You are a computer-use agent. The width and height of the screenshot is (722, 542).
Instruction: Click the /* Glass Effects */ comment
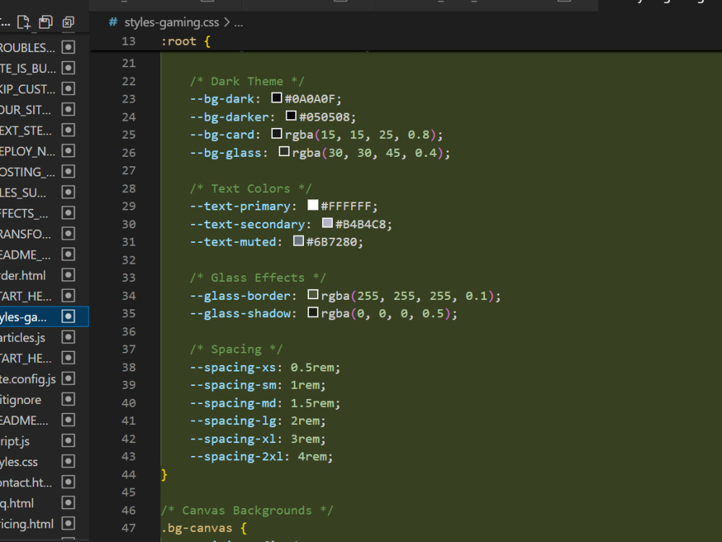[x=258, y=278]
